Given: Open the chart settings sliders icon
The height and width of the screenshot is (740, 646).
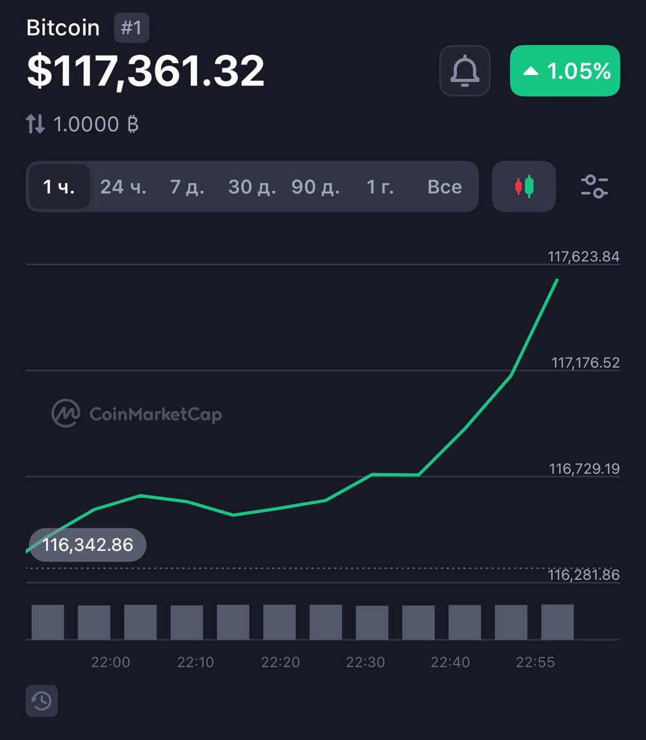Looking at the screenshot, I should (x=595, y=187).
